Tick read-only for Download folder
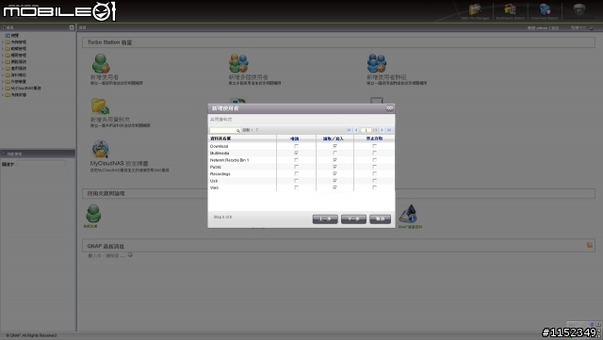The image size is (603, 340). point(296,146)
